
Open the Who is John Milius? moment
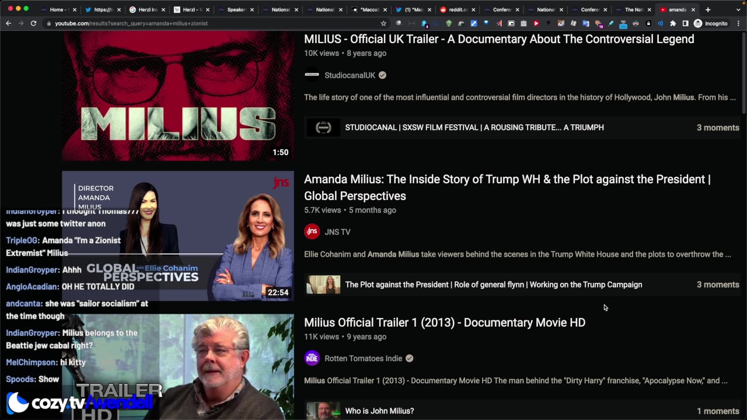[x=379, y=411]
